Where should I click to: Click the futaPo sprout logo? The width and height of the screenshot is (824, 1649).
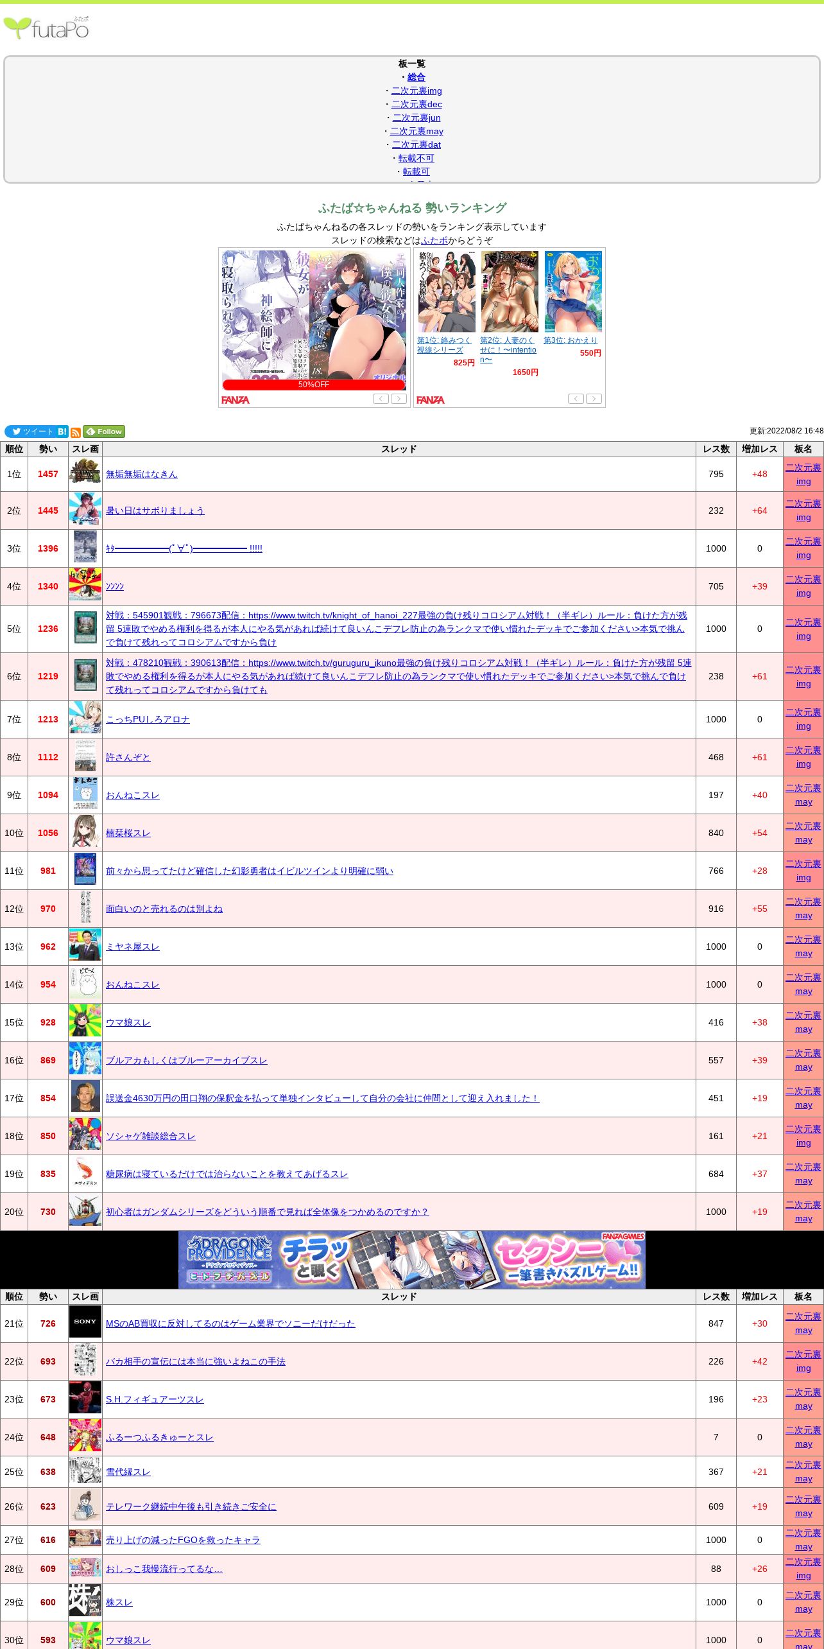(46, 28)
